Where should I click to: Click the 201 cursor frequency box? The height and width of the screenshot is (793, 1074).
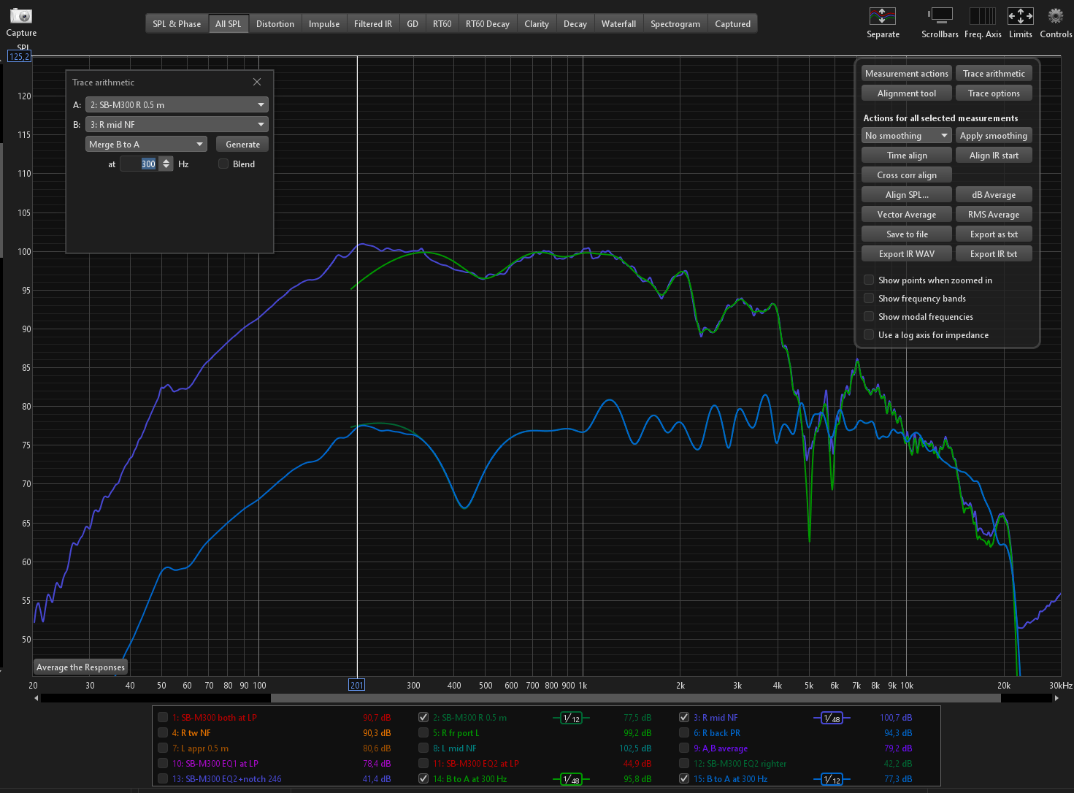click(356, 685)
